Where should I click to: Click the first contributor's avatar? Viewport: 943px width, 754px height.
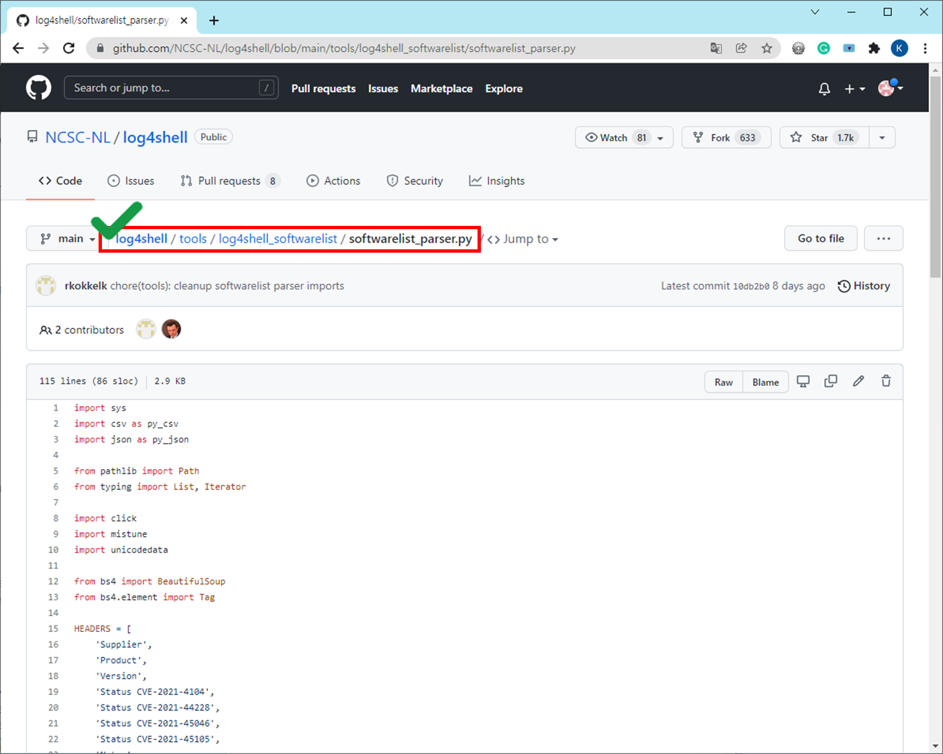[146, 329]
